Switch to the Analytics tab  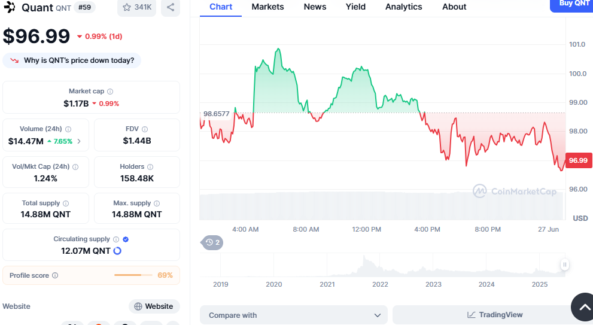(x=403, y=7)
